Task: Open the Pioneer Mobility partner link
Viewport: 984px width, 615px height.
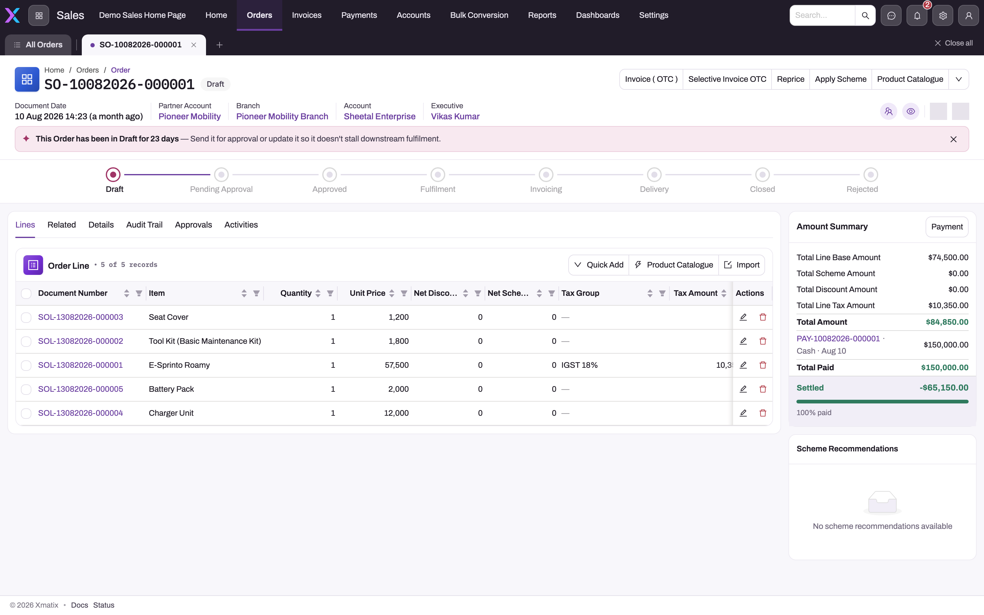Action: (x=189, y=117)
